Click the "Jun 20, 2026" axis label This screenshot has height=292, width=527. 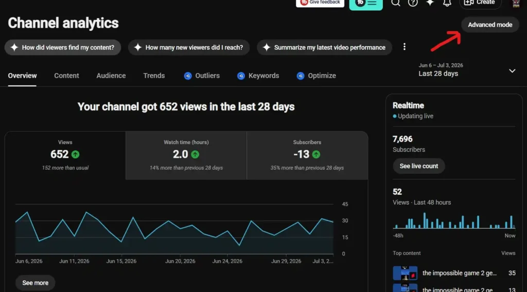tap(180, 261)
